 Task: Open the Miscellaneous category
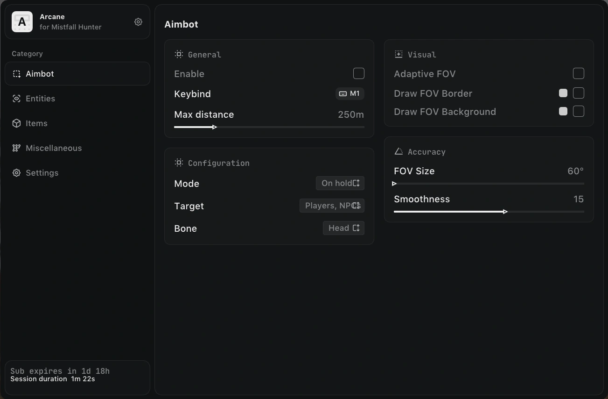[77, 148]
